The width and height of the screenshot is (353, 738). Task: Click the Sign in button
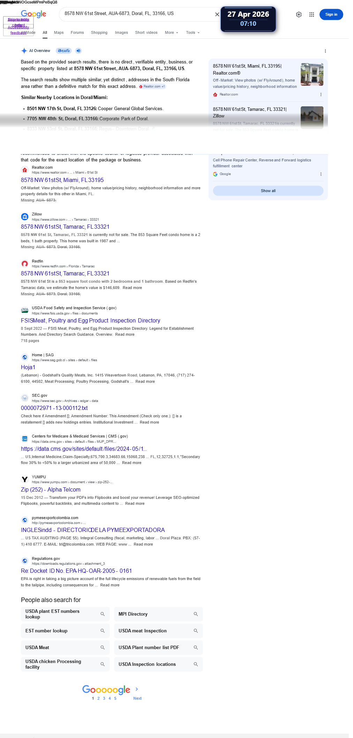(331, 15)
